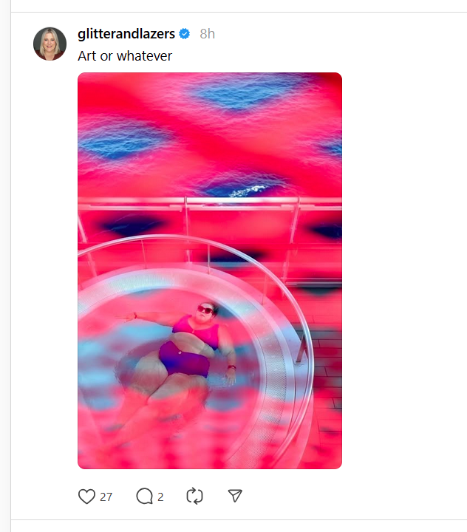Share the post with paper plane icon

(x=235, y=496)
